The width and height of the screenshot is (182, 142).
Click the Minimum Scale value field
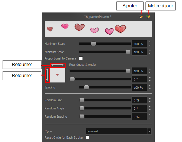point(139,52)
